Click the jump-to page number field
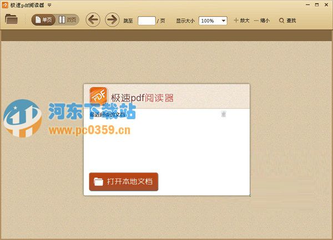Image resolution: width=333 pixels, height=240 pixels. pyautogui.click(x=147, y=21)
